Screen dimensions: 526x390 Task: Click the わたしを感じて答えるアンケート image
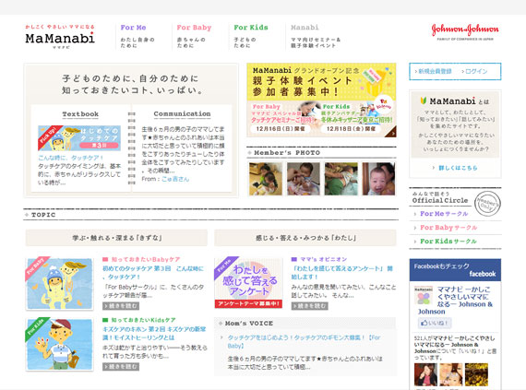248,282
